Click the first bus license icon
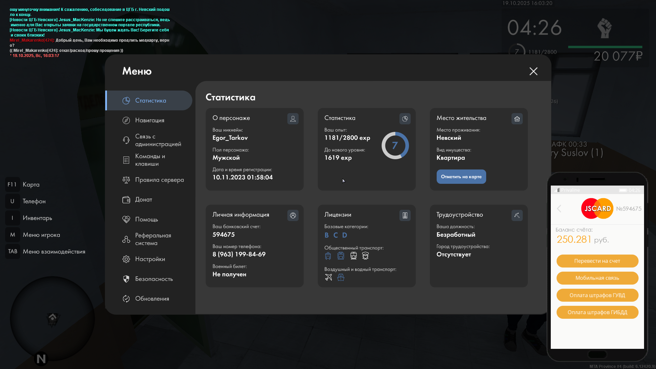The image size is (656, 369). click(x=328, y=256)
